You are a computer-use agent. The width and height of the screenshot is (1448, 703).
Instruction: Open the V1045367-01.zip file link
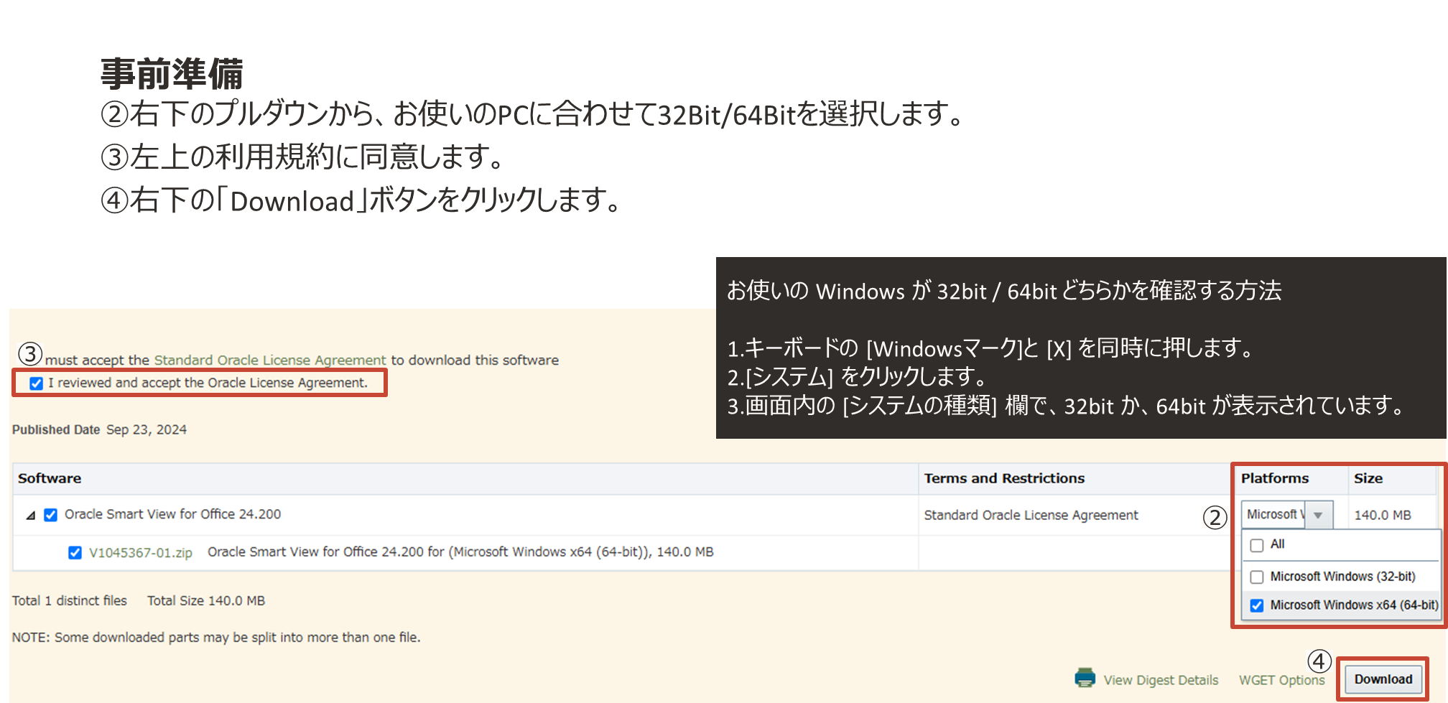point(141,552)
